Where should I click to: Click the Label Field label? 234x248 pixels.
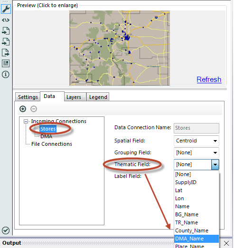[128, 176]
